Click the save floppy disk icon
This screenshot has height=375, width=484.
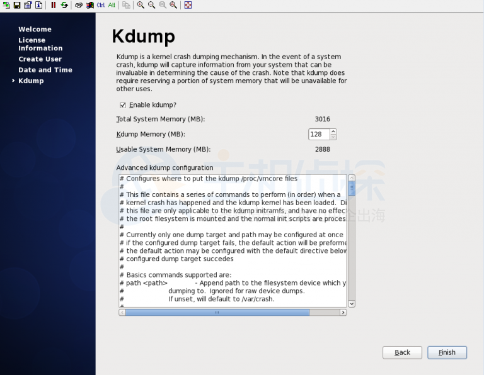click(17, 5)
